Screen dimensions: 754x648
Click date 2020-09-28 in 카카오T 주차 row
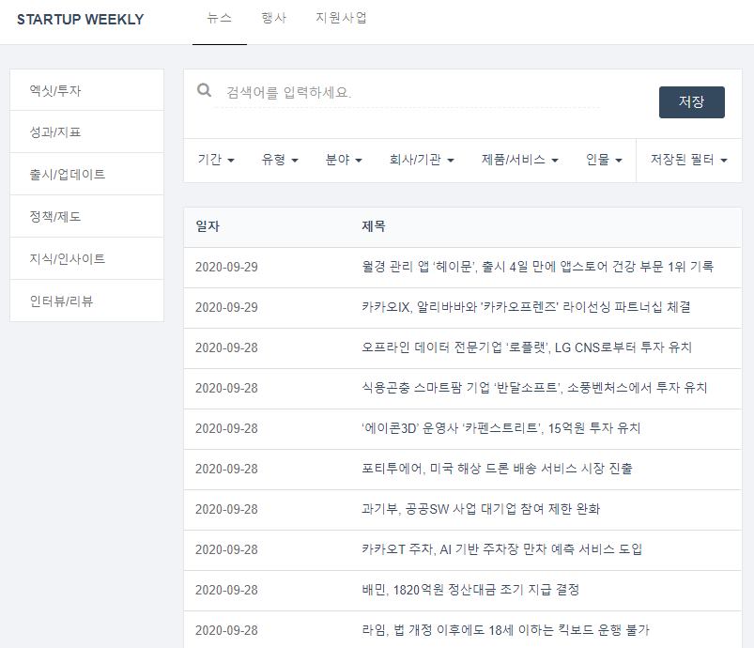click(x=226, y=550)
